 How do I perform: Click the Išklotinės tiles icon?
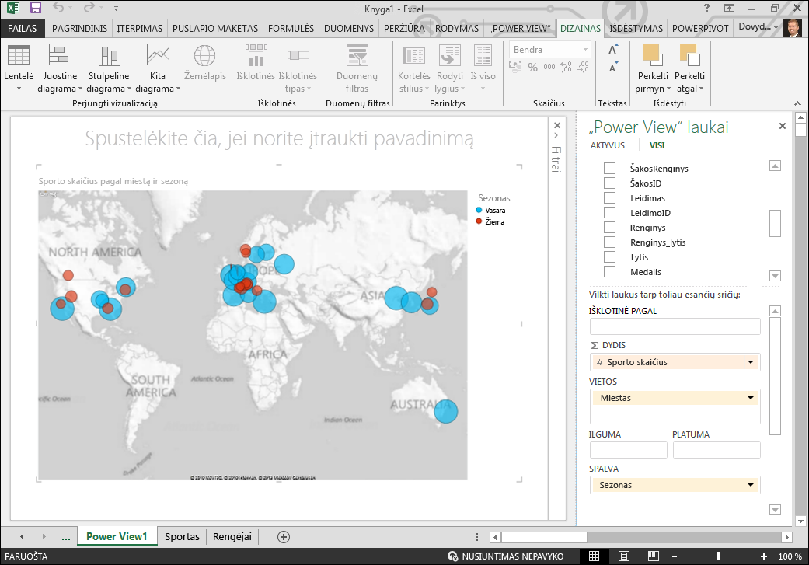256,55
